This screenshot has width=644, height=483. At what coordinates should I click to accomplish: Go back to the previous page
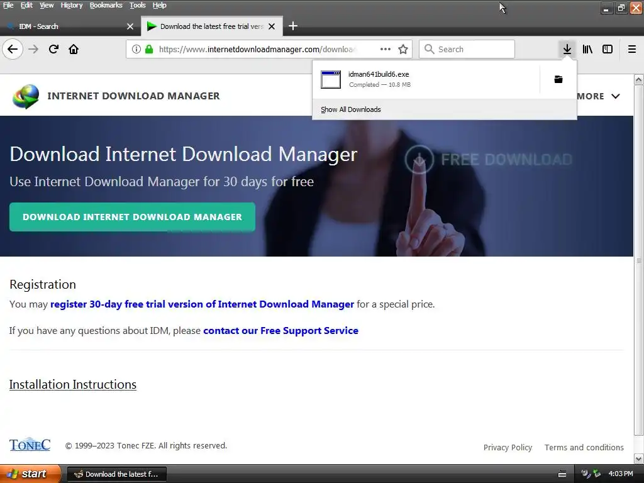click(13, 49)
